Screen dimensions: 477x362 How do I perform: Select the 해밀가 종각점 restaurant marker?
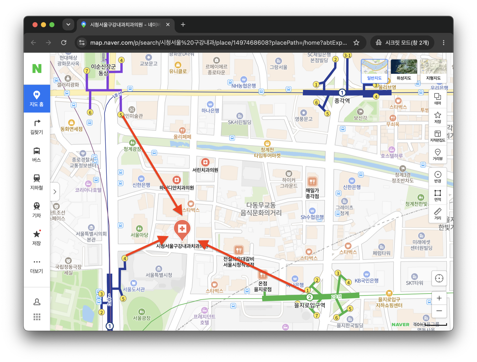click(312, 181)
